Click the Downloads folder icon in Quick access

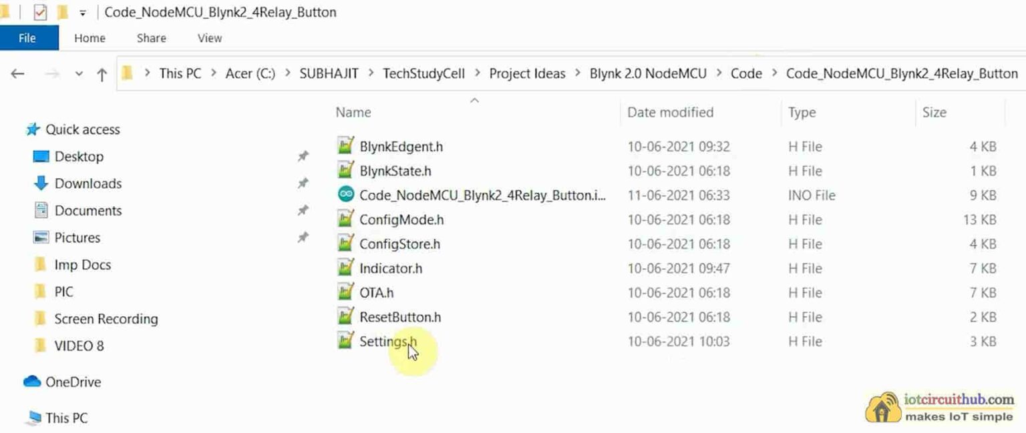(x=41, y=183)
